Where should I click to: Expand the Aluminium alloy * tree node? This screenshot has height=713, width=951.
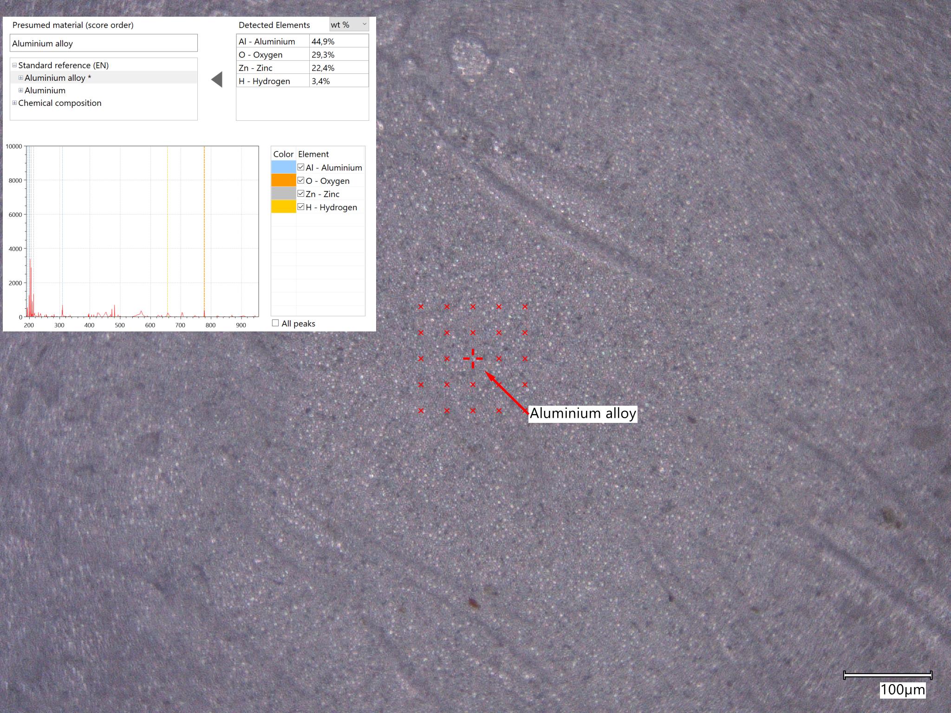[x=20, y=78]
